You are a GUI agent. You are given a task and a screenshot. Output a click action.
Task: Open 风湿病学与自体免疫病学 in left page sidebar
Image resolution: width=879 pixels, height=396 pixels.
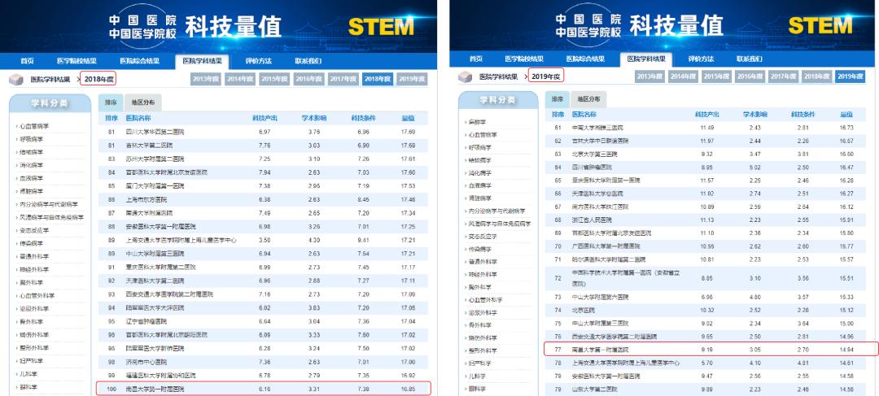[x=50, y=217]
